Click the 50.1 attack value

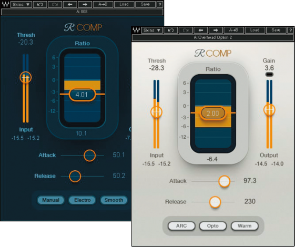pyautogui.click(x=119, y=155)
